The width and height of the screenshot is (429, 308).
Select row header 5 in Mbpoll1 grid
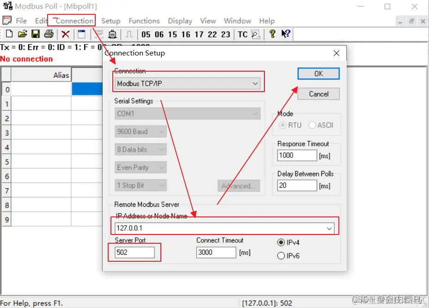pyautogui.click(x=6, y=162)
